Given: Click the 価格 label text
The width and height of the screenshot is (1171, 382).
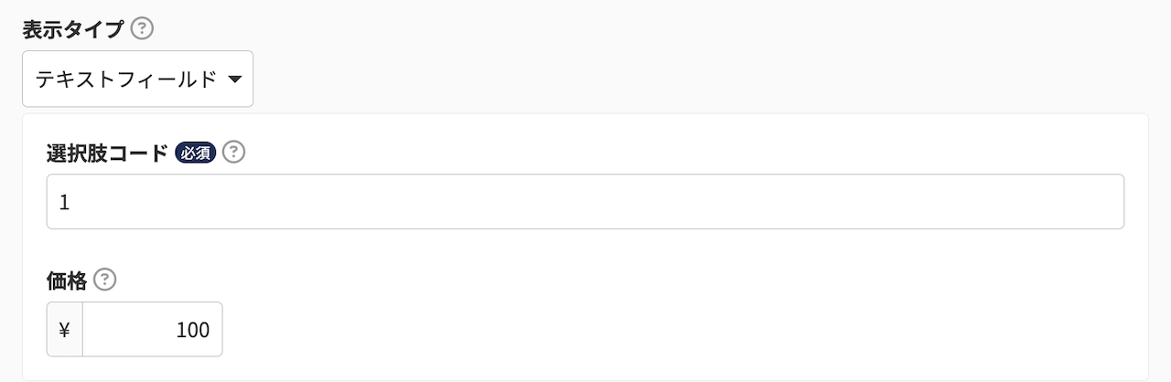Looking at the screenshot, I should 67,280.
